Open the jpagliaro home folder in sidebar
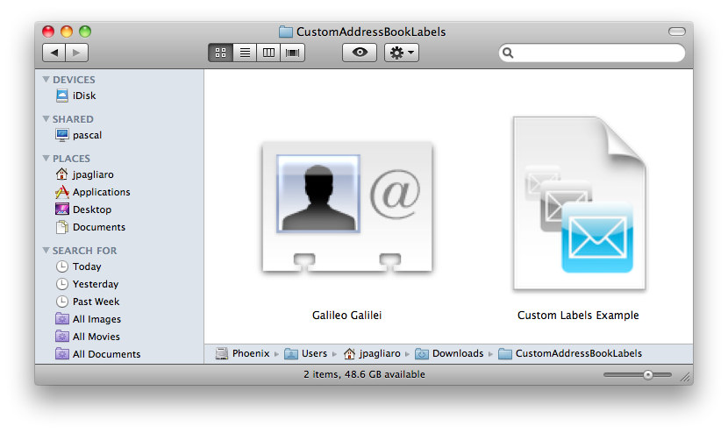 (x=92, y=174)
